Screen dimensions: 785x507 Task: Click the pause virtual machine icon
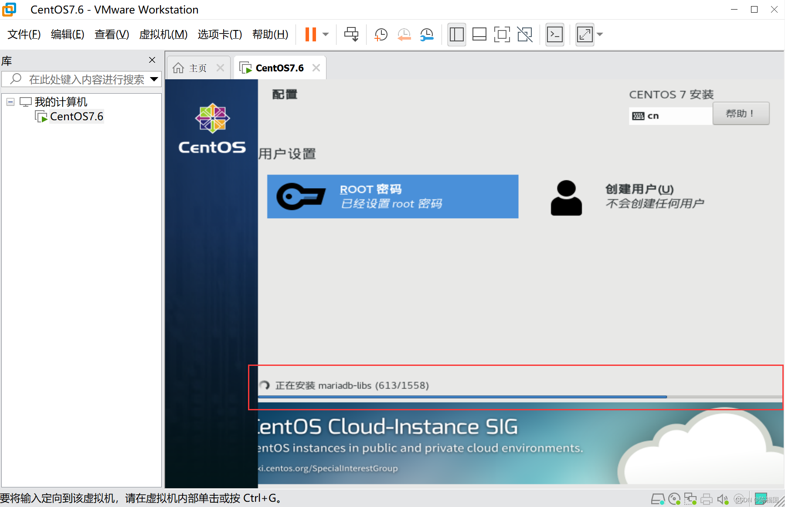coord(311,34)
